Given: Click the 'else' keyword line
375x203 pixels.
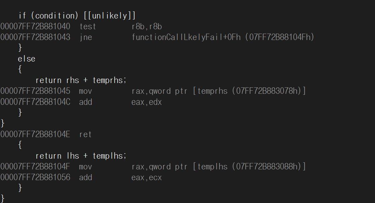Looking at the screenshot, I should 27,59.
